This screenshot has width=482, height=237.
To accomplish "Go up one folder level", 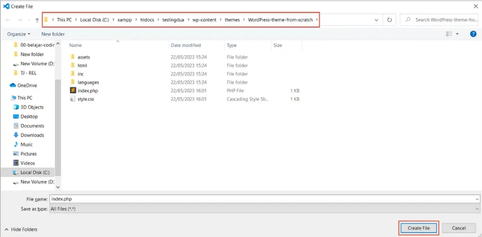I will (37, 20).
